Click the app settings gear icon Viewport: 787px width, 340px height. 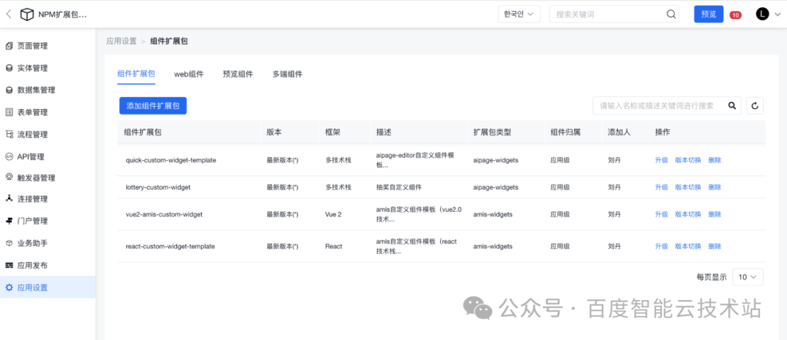pyautogui.click(x=9, y=288)
